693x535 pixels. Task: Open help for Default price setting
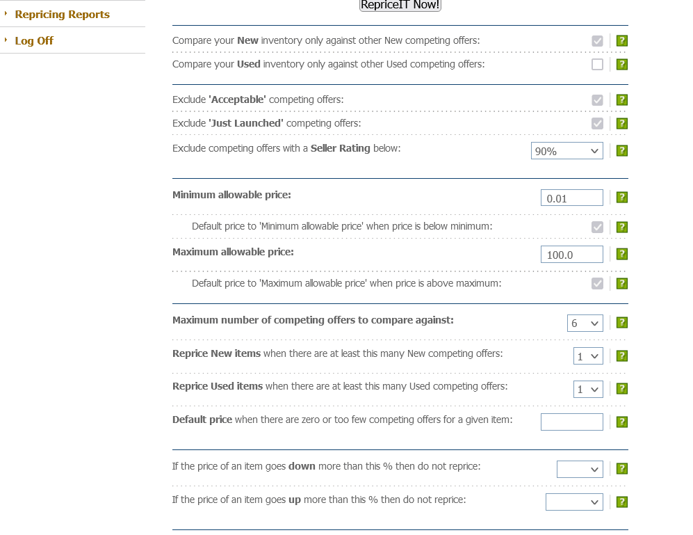click(621, 422)
